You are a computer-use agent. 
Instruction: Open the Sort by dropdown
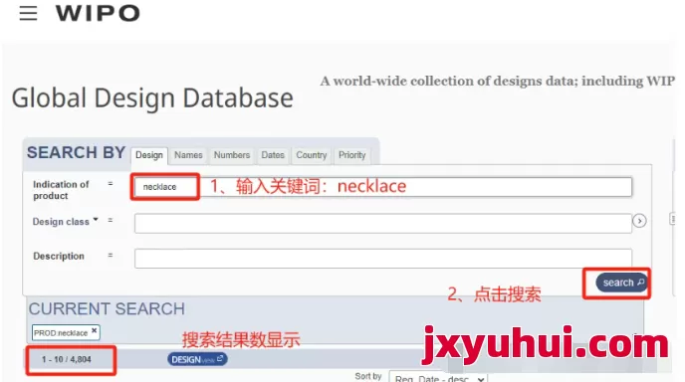point(438,378)
